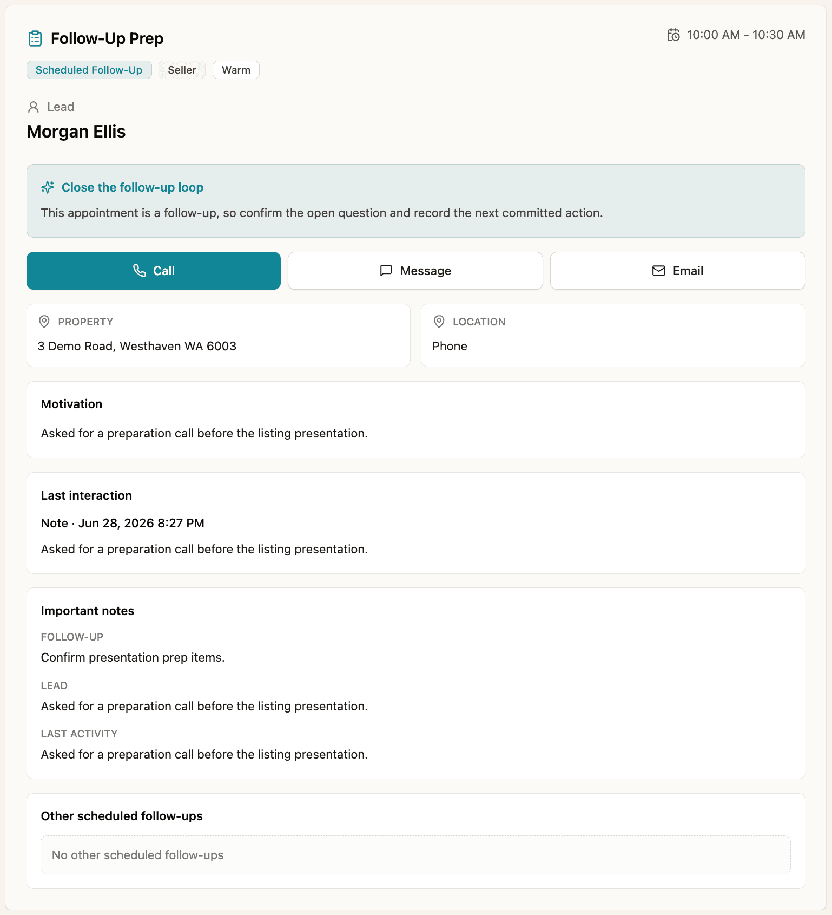Click the Close the follow-up loop heading
This screenshot has width=832, height=915.
pyautogui.click(x=133, y=187)
